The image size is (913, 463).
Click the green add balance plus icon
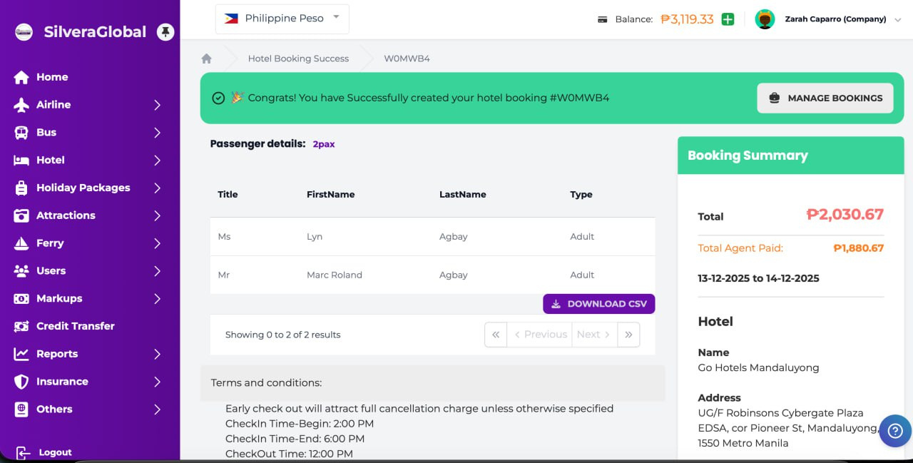click(728, 19)
